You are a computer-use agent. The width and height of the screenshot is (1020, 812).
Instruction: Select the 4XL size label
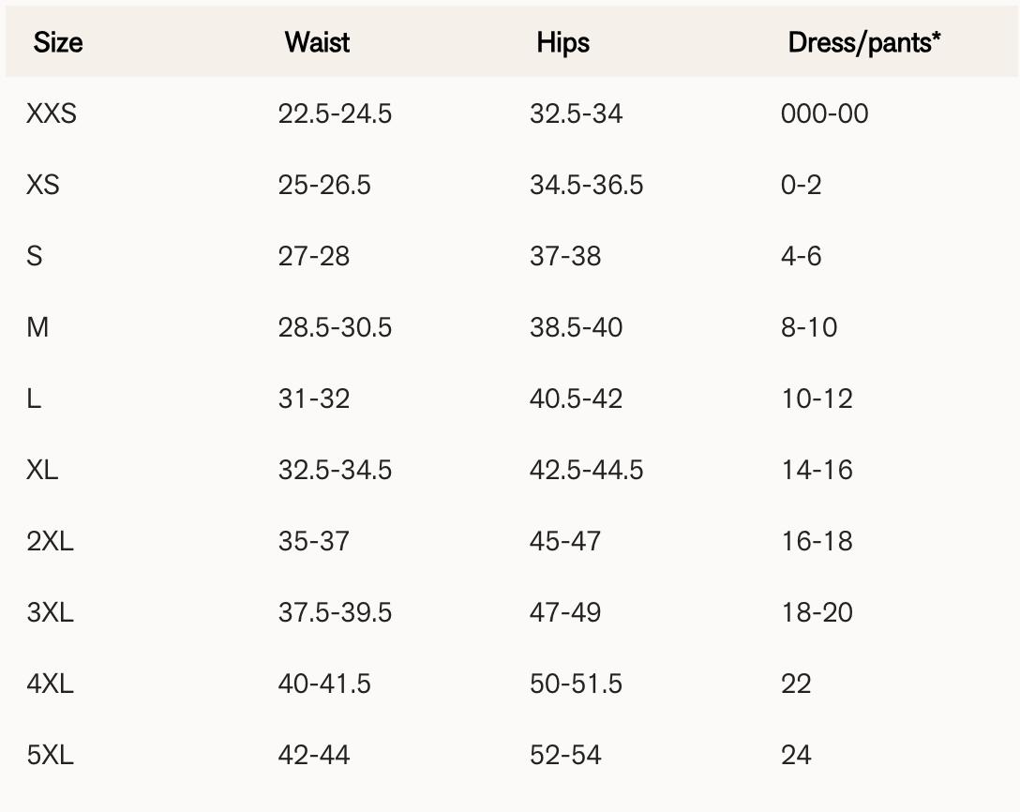(x=50, y=684)
